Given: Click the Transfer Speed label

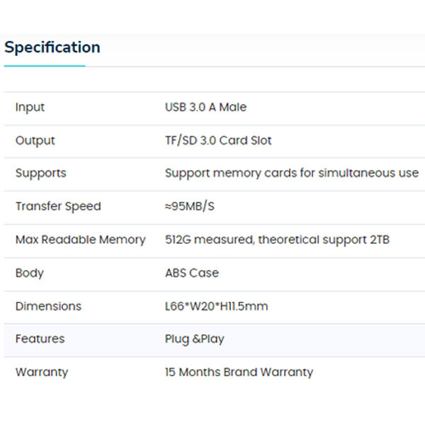Looking at the screenshot, I should pos(58,206).
